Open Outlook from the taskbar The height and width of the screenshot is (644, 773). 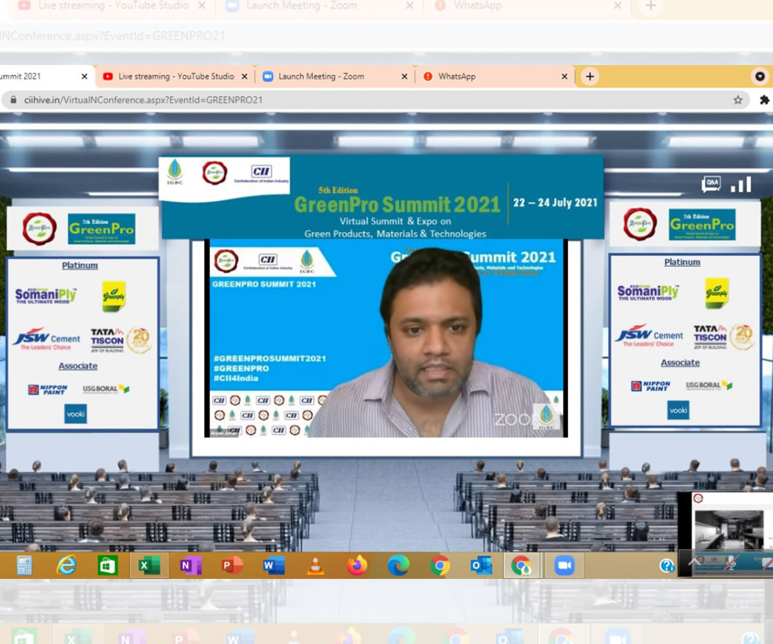tap(481, 565)
